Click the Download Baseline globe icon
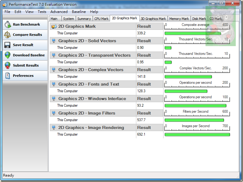Viewport: 243px width, 182px height. click(x=8, y=55)
